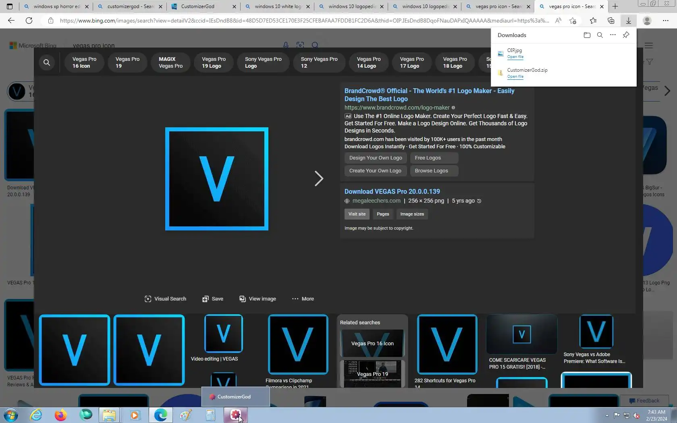Screen dimensions: 677x423
Task: Open the 'Filmora vs Clipchamp' thumbnail
Action: pyautogui.click(x=298, y=344)
